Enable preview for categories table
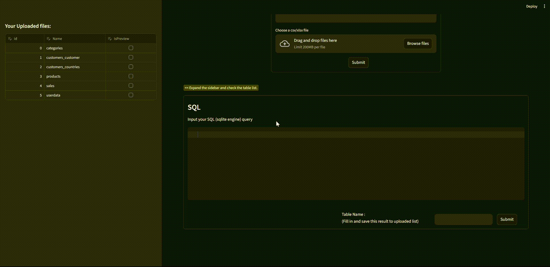550x267 pixels. coord(131,48)
